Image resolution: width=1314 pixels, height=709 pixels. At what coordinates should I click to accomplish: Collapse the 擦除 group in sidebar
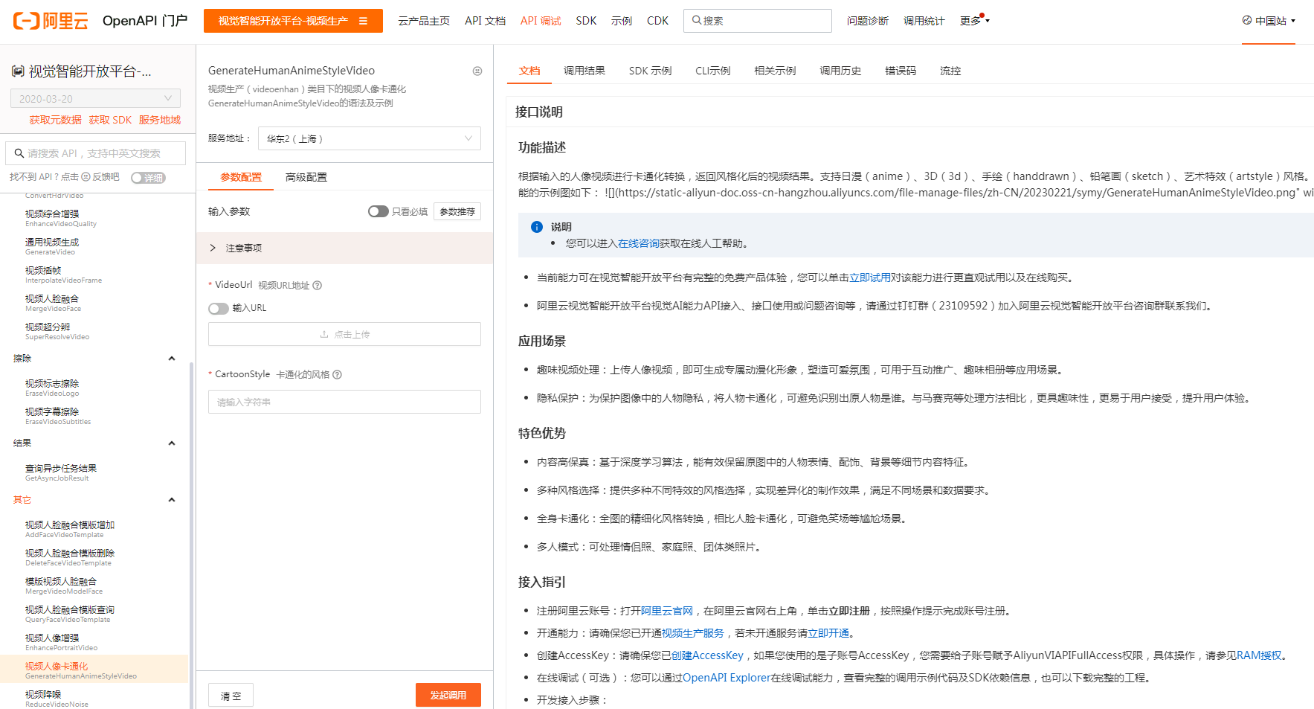pos(172,359)
